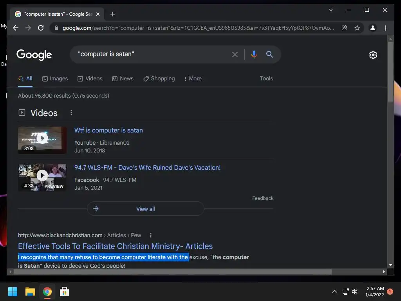Expand the More search categories
The image size is (401, 301).
tap(193, 78)
